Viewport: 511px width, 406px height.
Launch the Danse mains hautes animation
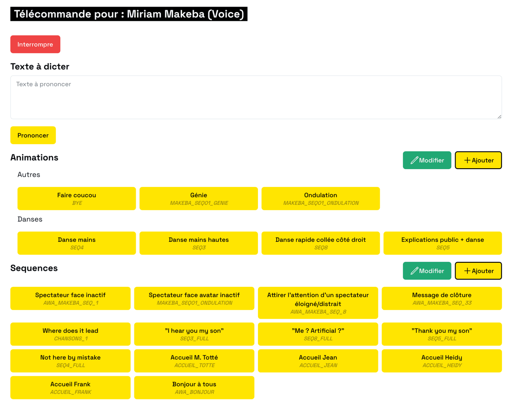click(x=199, y=243)
